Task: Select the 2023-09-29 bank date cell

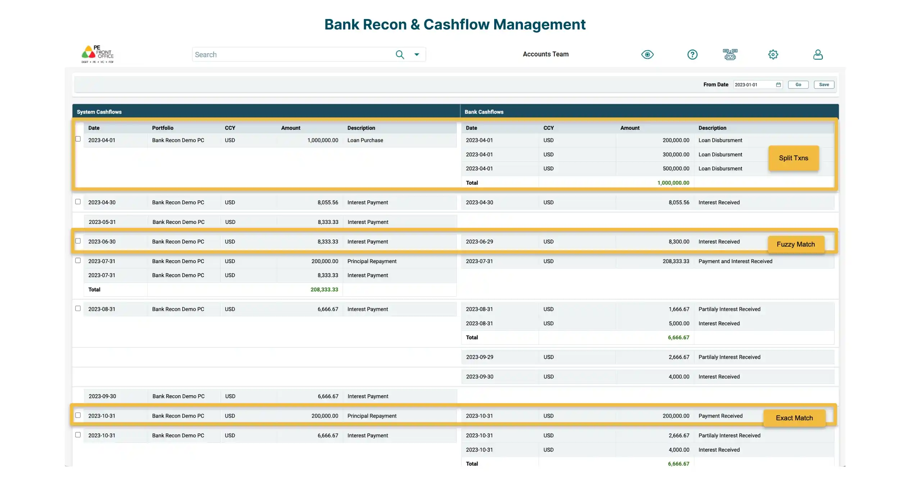Action: coord(479,357)
